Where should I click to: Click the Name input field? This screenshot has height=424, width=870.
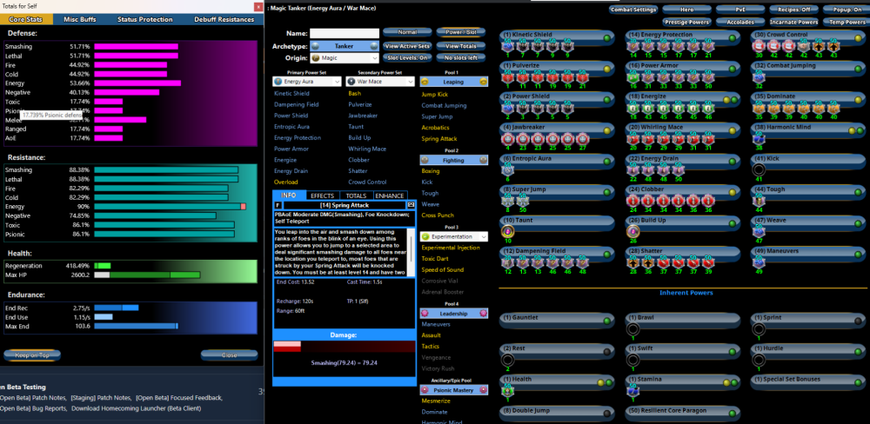point(345,33)
